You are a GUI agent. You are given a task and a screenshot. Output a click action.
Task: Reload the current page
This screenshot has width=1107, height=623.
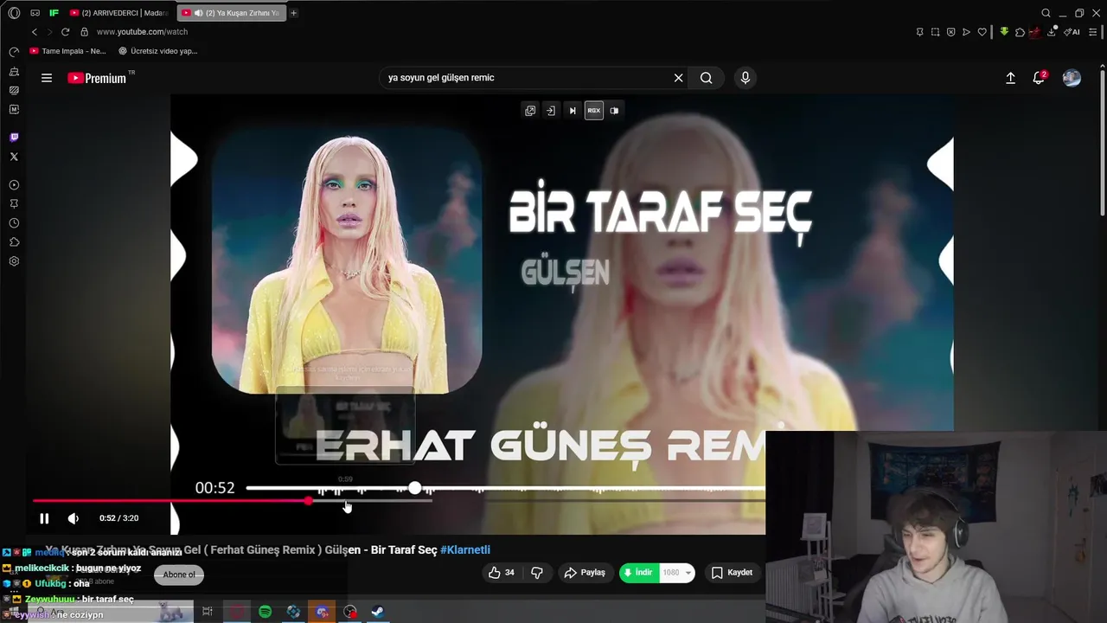click(65, 32)
